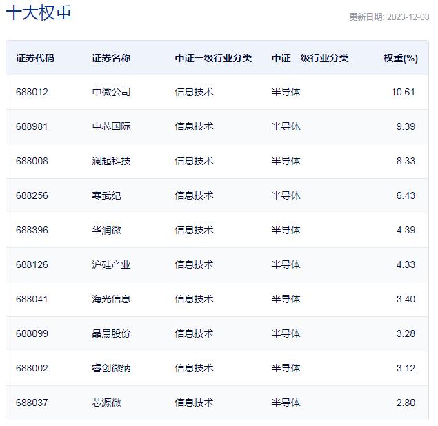
Task: Click the update date 2023-12-08
Action: coord(408,17)
